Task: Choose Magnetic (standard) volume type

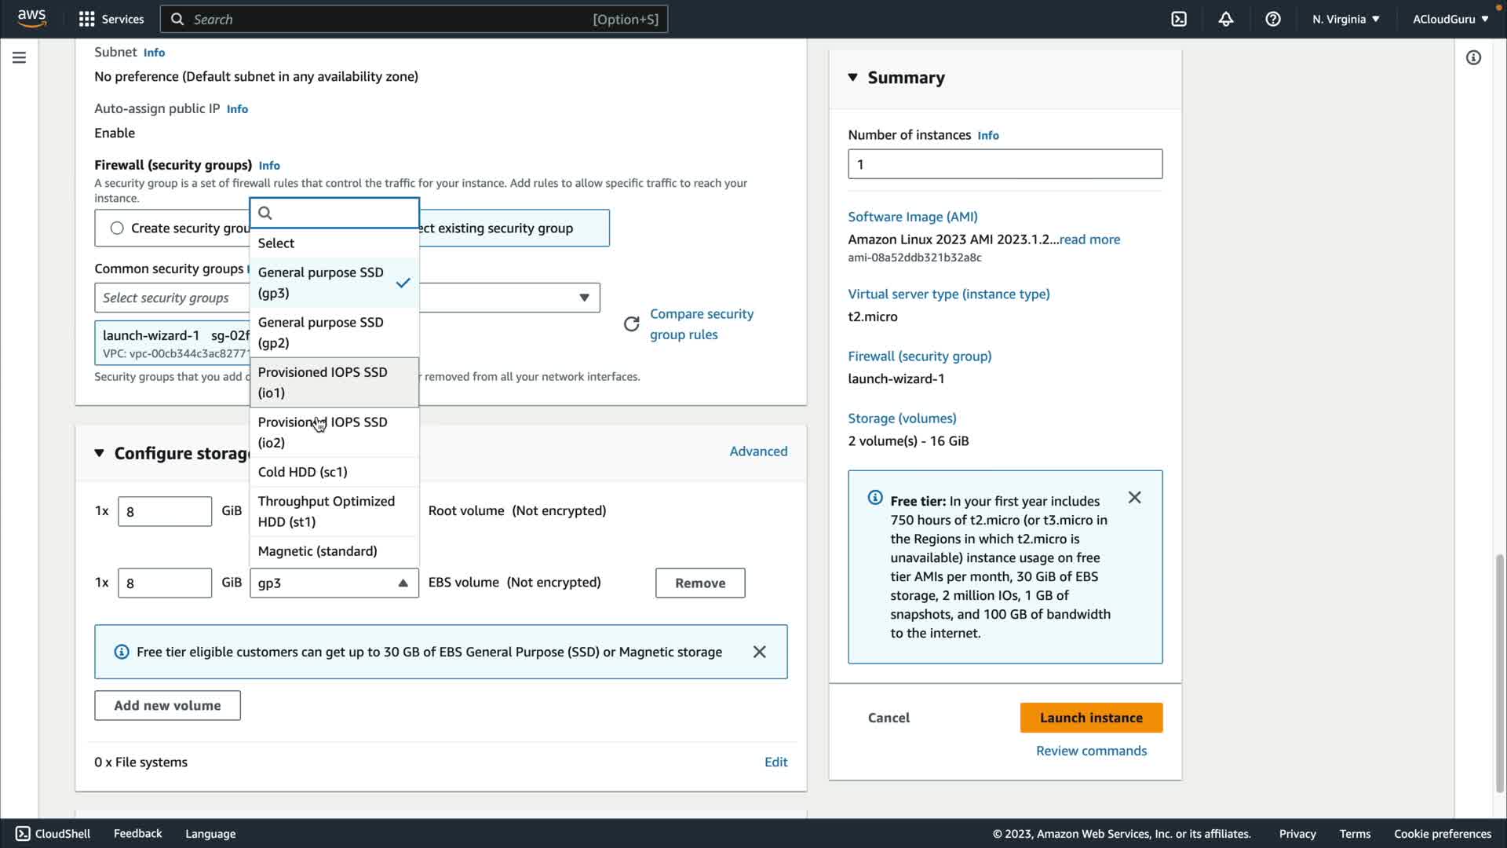Action: tap(317, 551)
